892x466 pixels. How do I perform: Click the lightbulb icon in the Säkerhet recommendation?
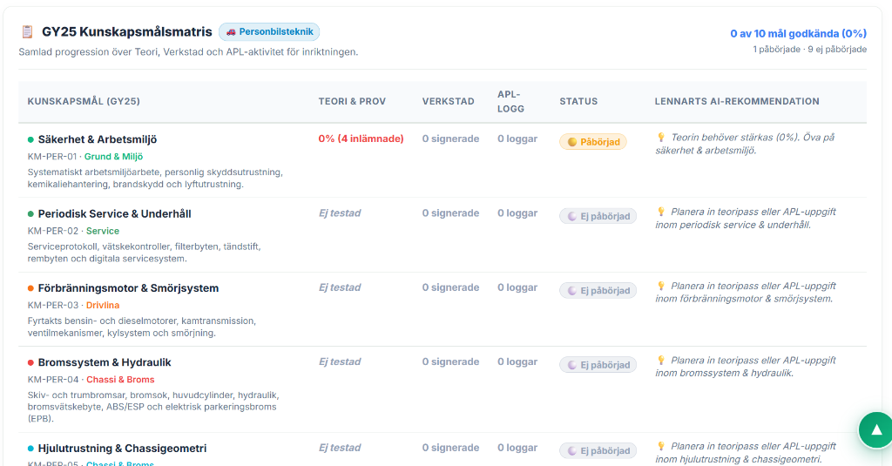point(661,137)
